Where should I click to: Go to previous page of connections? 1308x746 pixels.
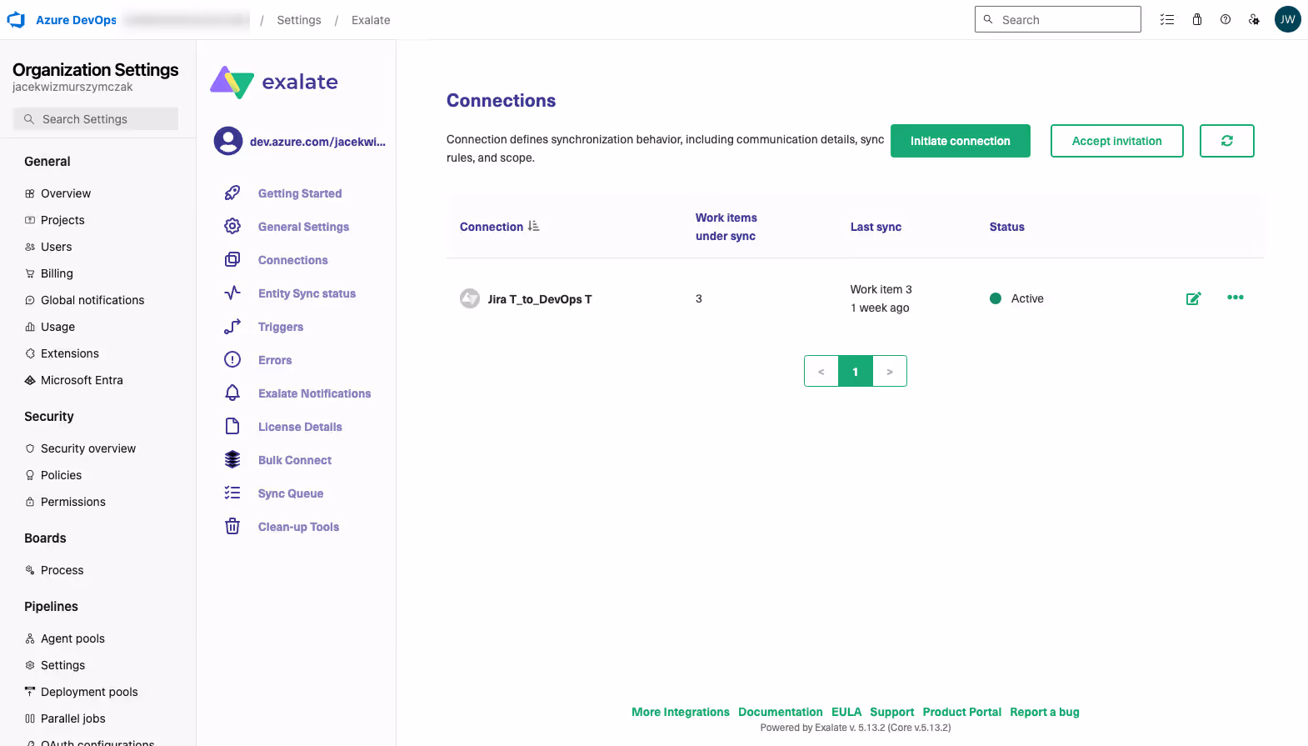click(x=821, y=371)
